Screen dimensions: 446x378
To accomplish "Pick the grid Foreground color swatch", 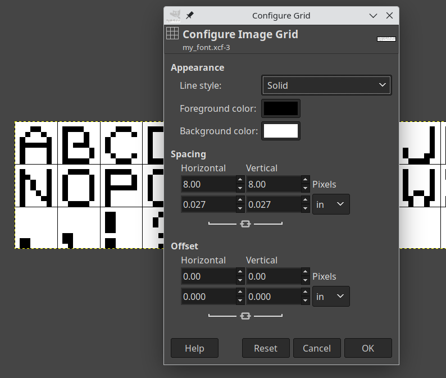I will click(281, 108).
